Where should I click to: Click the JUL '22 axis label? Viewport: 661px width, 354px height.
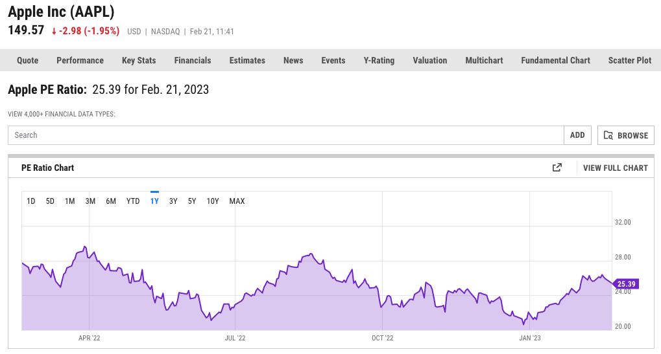235,338
